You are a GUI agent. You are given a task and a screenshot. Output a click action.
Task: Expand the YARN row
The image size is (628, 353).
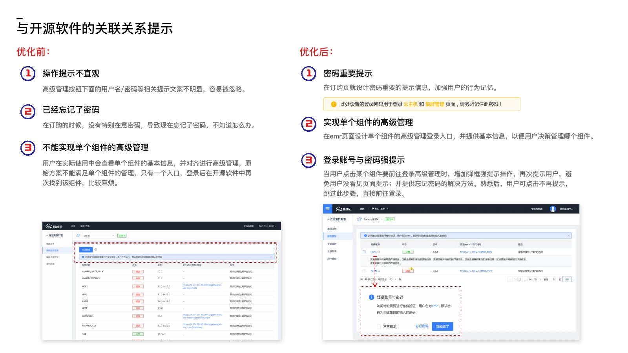pos(364,271)
